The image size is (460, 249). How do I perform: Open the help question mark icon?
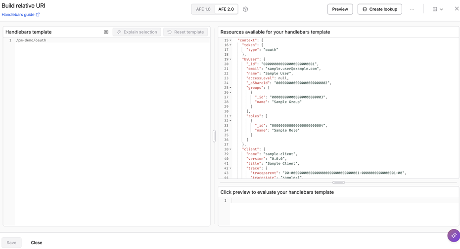click(x=245, y=9)
